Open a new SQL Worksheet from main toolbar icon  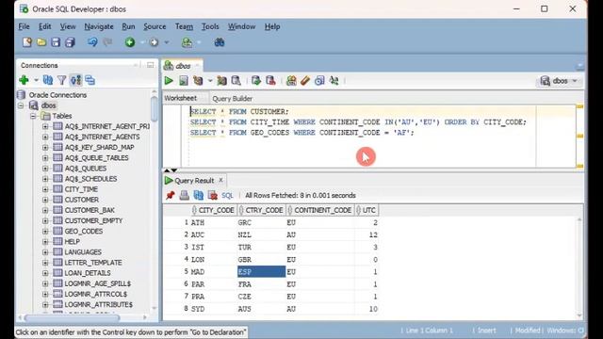[187, 42]
